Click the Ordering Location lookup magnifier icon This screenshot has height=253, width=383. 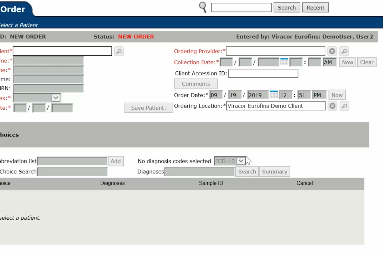[344, 106]
